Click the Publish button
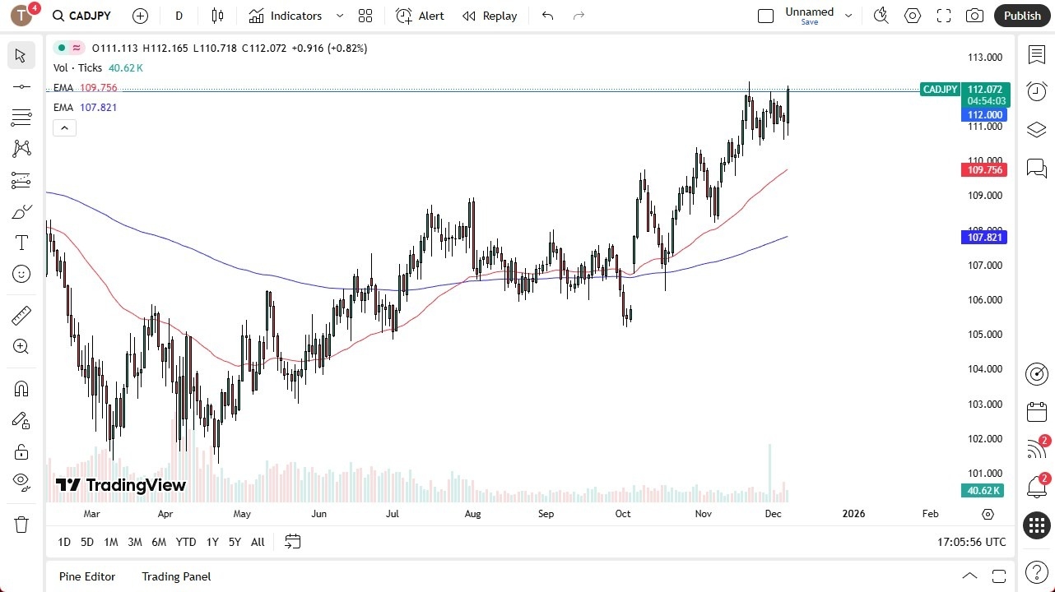 pyautogui.click(x=1022, y=16)
